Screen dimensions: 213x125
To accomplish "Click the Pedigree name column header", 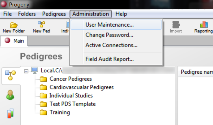I will (x=196, y=72).
